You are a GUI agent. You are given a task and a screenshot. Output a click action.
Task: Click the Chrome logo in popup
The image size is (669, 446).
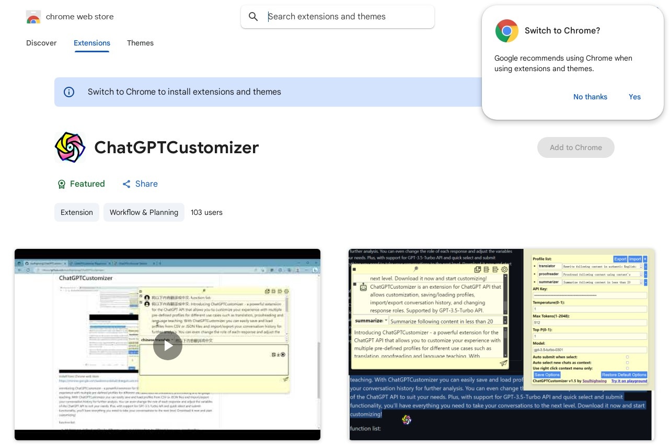(507, 31)
